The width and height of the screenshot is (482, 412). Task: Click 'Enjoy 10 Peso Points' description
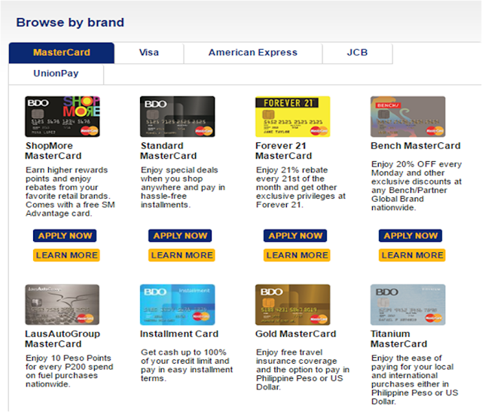69,371
